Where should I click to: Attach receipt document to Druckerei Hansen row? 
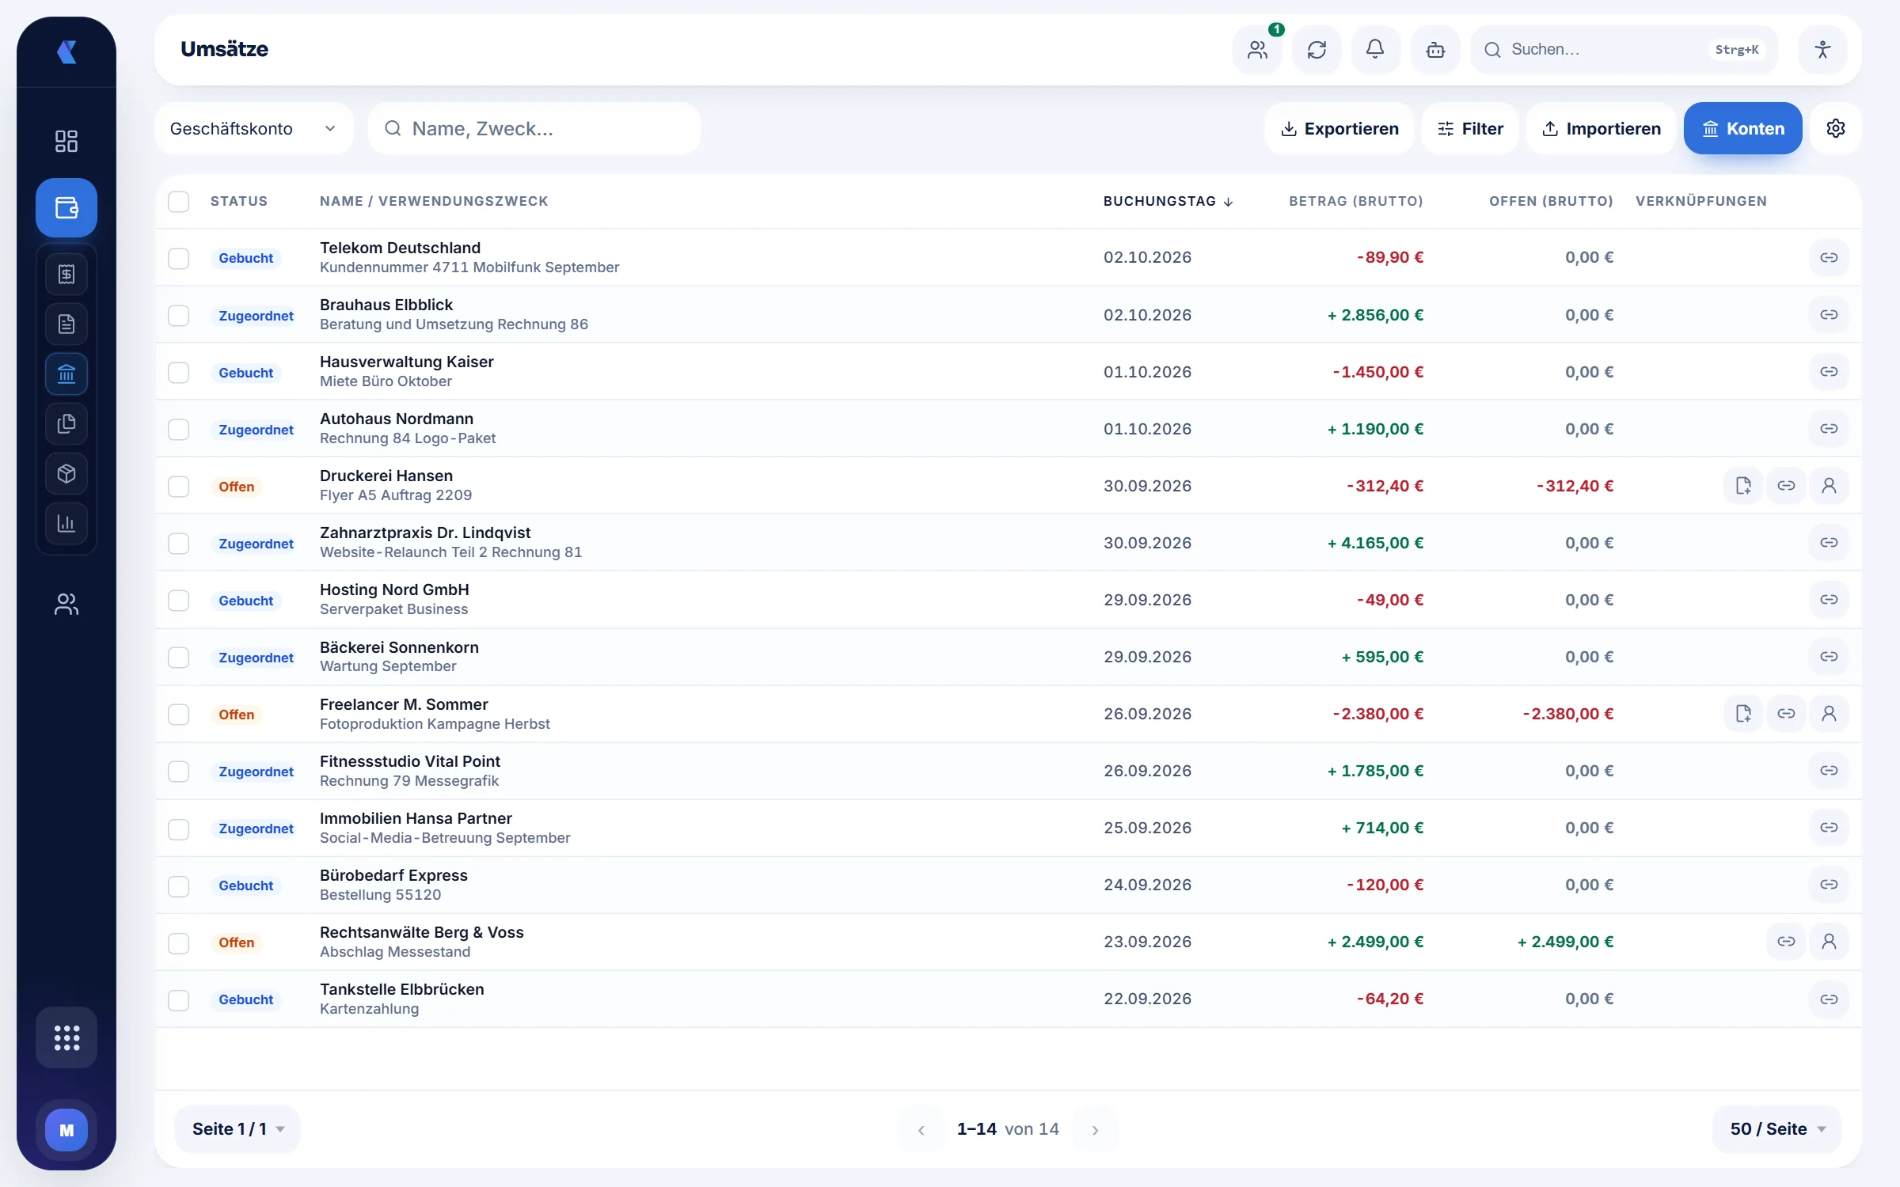click(x=1743, y=486)
